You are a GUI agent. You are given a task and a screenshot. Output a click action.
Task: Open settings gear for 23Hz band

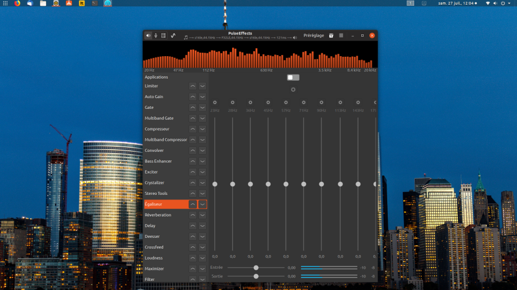pyautogui.click(x=215, y=103)
